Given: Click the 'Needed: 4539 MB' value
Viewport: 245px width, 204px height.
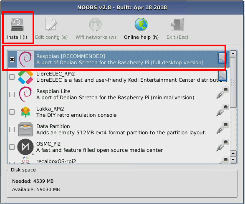Looking at the screenshot, I should click(33, 181).
